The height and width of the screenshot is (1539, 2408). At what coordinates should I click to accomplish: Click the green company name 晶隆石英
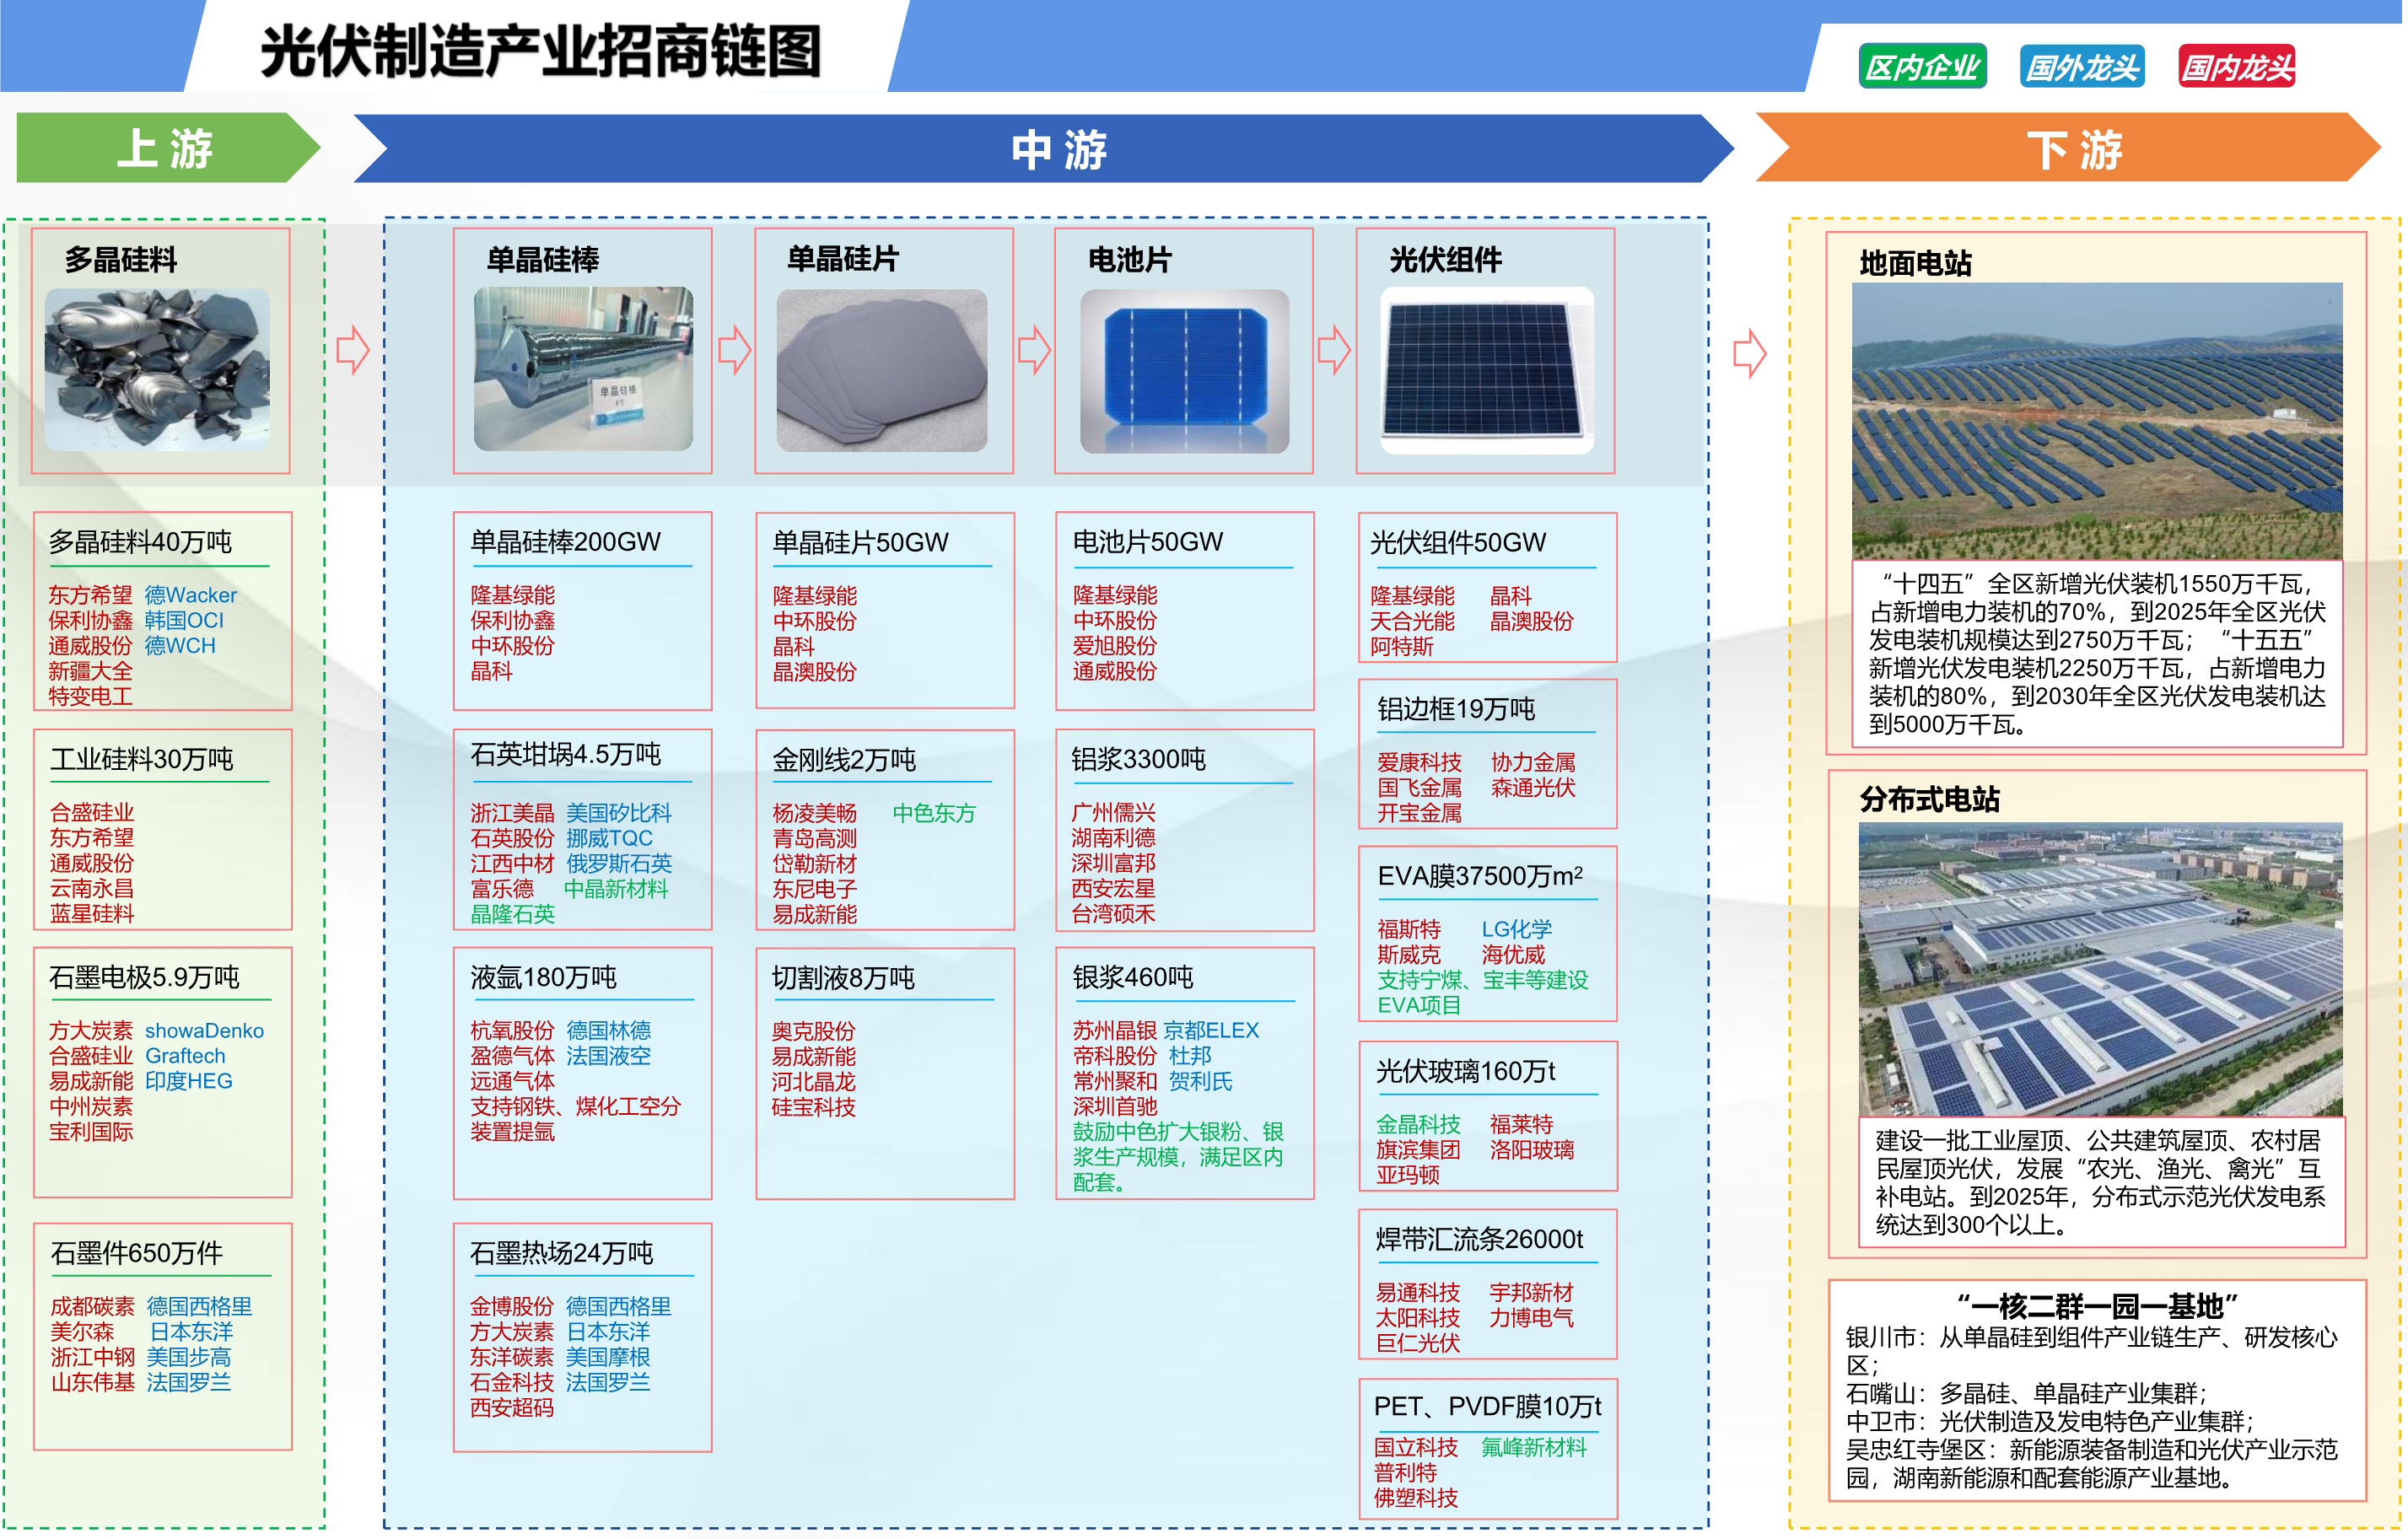tap(512, 914)
